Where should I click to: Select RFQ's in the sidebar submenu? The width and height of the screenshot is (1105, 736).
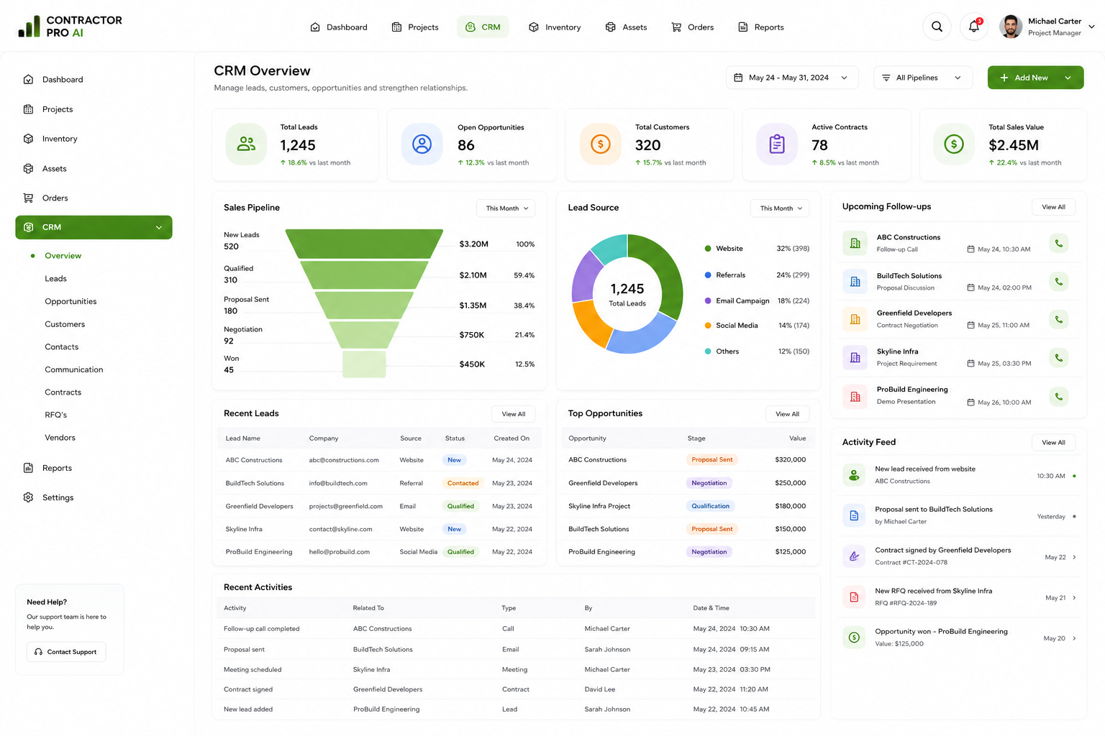(55, 415)
